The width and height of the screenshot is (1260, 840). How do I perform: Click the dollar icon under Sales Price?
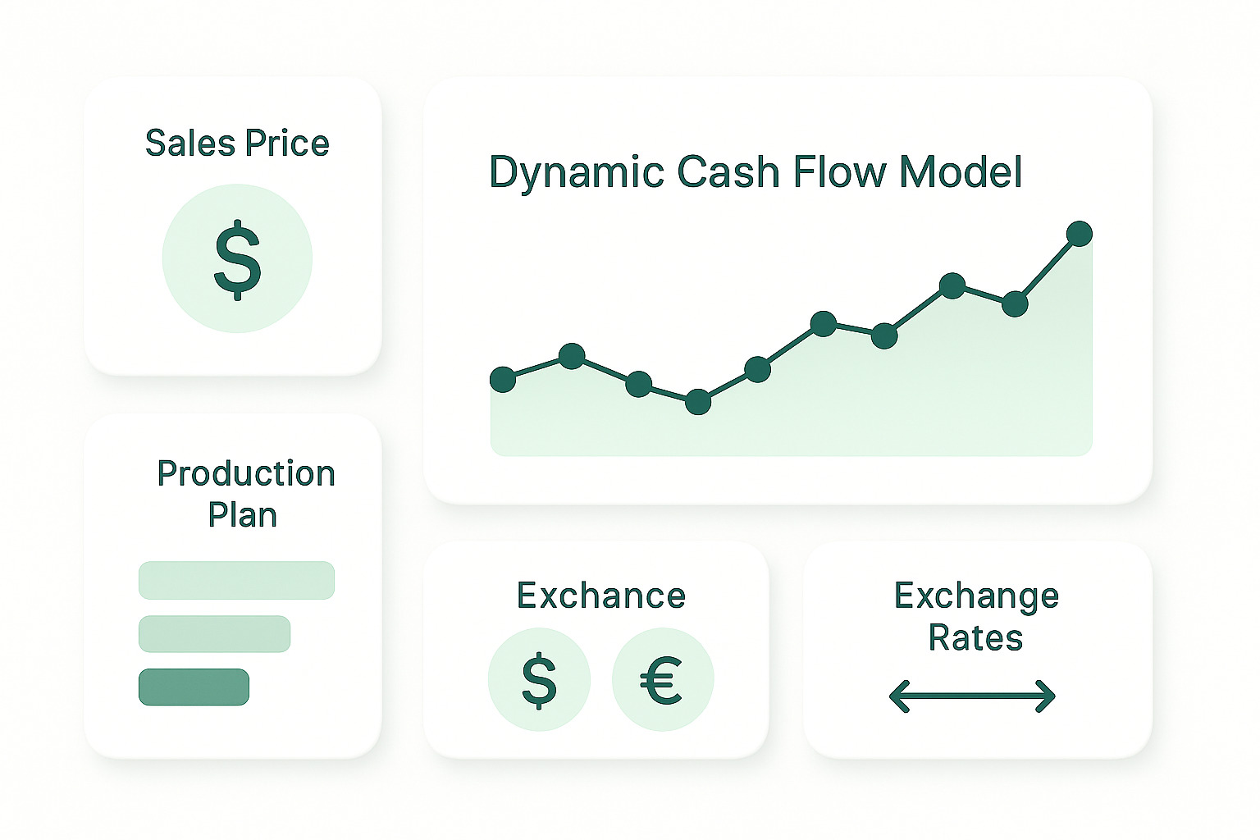[x=237, y=258]
